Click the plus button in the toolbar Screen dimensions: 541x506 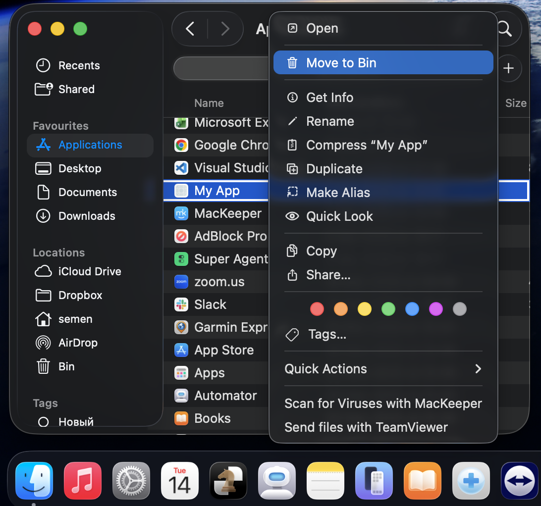click(x=508, y=68)
